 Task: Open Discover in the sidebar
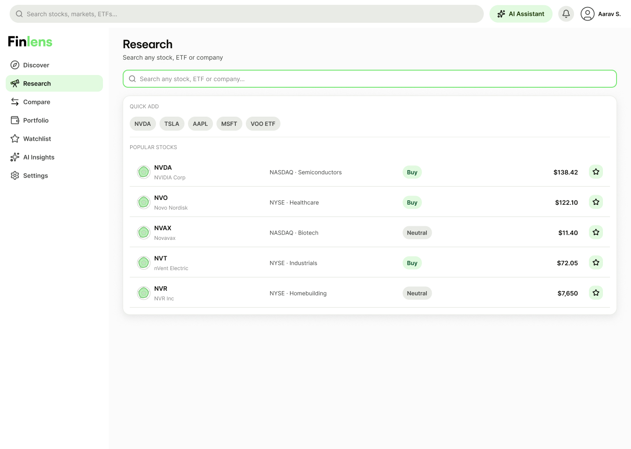tap(54, 65)
